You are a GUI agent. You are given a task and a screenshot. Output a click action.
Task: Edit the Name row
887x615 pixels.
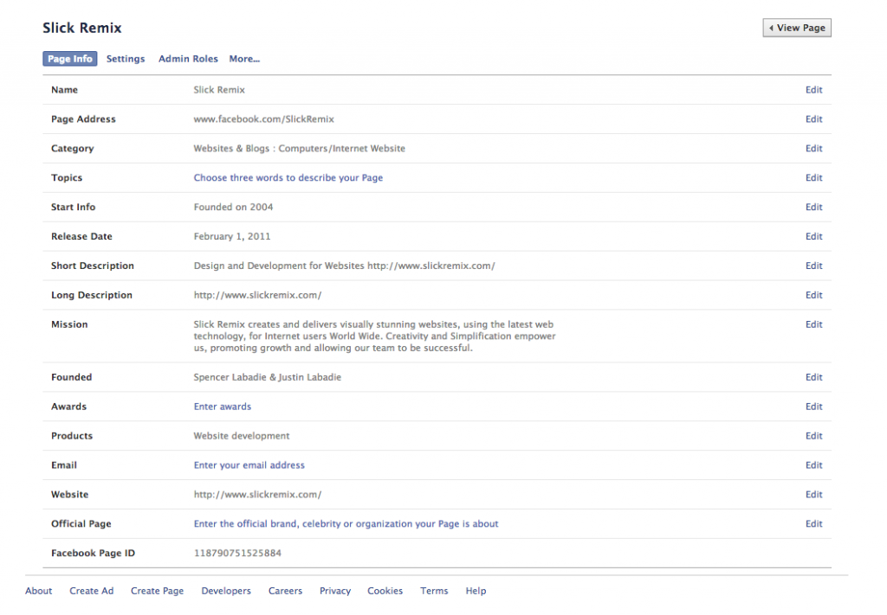[x=813, y=90]
